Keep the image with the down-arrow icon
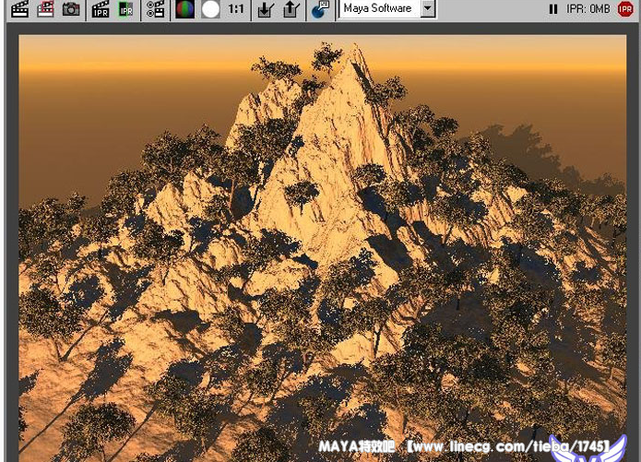 (x=266, y=9)
